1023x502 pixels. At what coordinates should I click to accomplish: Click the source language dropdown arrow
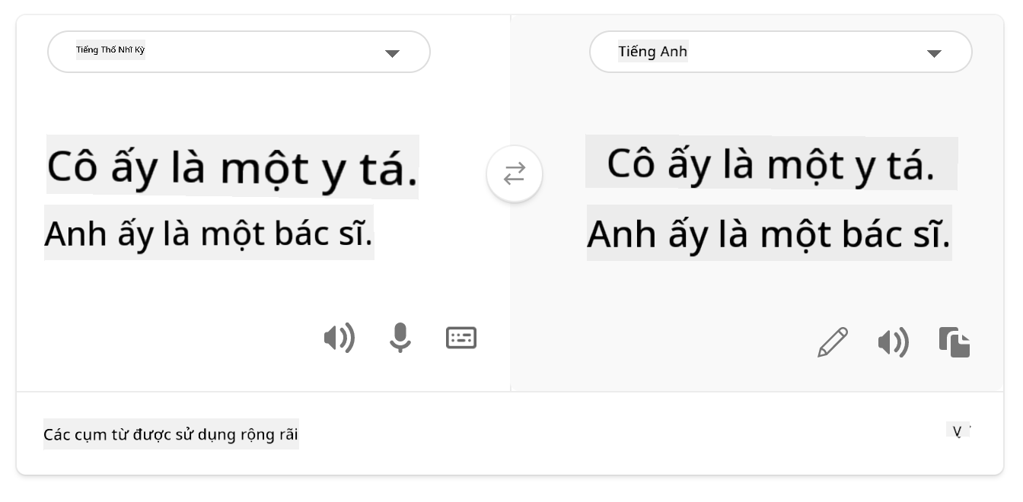coord(392,53)
